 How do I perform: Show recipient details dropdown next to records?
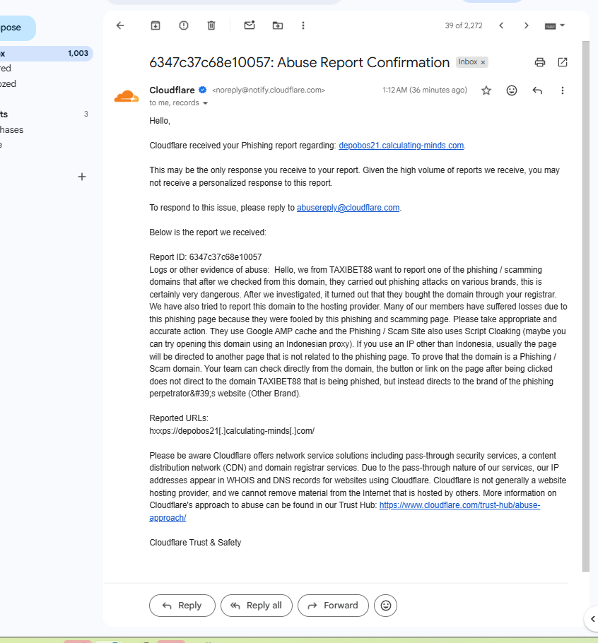click(205, 103)
